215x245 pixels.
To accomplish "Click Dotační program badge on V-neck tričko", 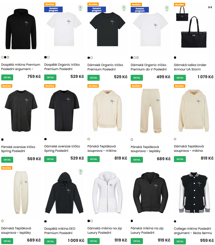I will point(140,10).
